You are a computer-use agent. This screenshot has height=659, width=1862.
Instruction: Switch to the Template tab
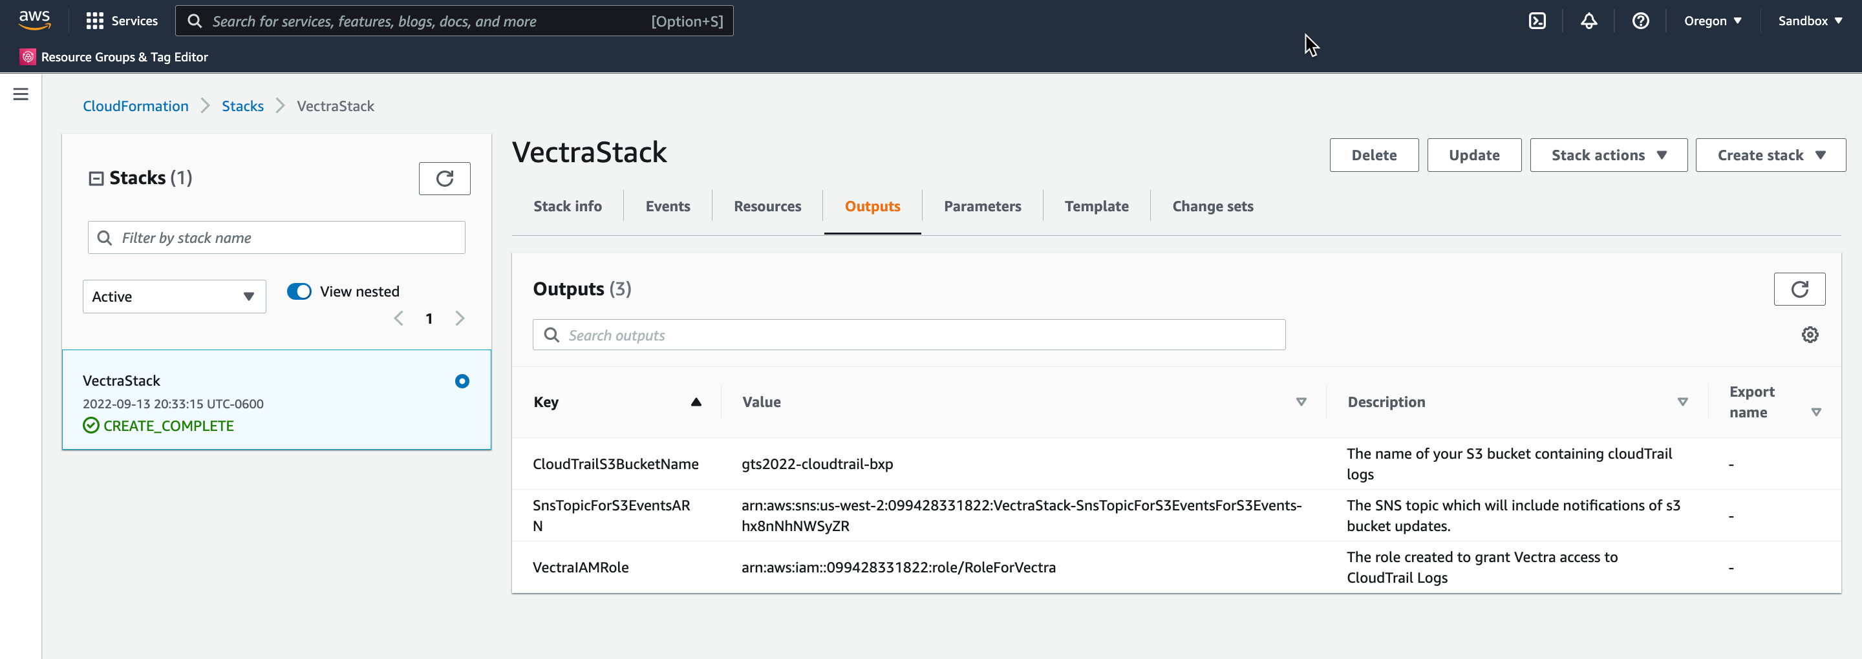point(1096,206)
